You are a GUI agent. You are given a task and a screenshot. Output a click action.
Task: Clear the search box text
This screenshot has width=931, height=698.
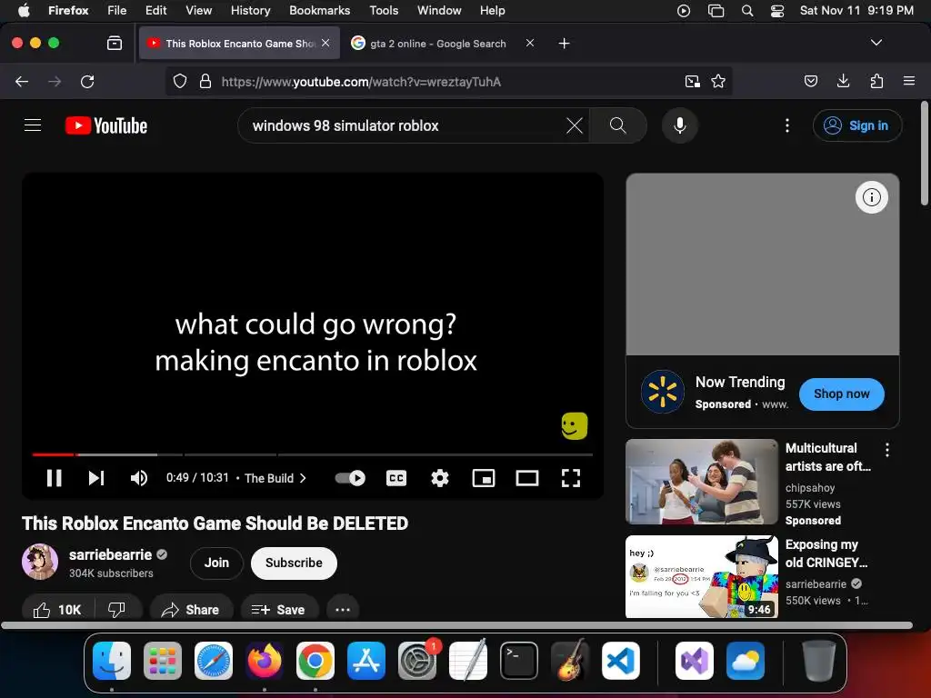[575, 125]
